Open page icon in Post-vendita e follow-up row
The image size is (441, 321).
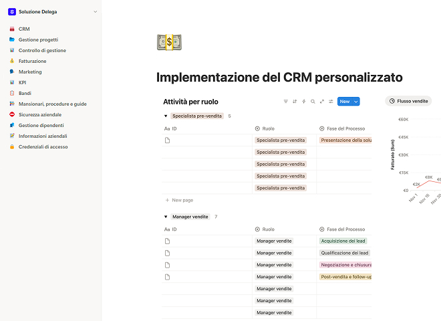click(167, 277)
